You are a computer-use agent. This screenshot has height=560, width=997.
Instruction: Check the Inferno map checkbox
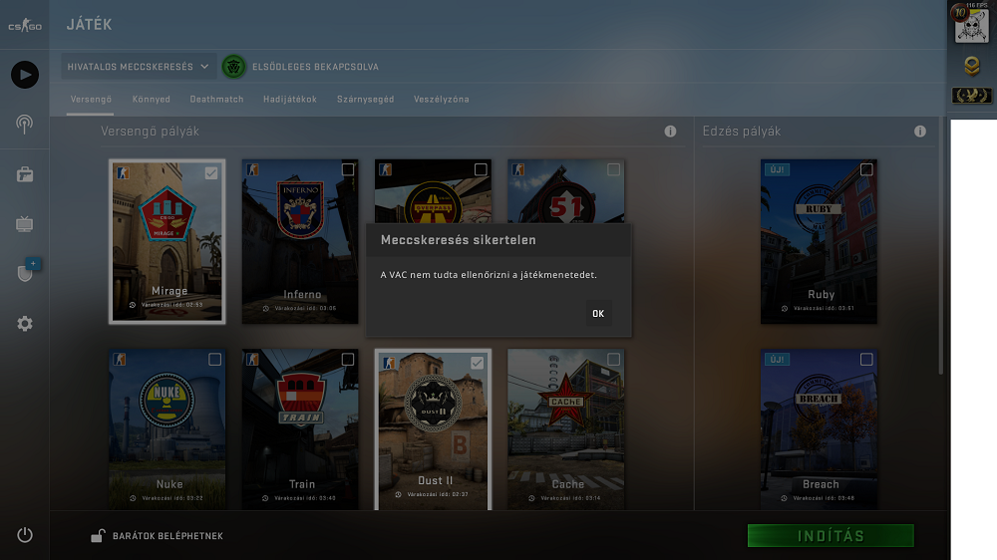coord(348,169)
